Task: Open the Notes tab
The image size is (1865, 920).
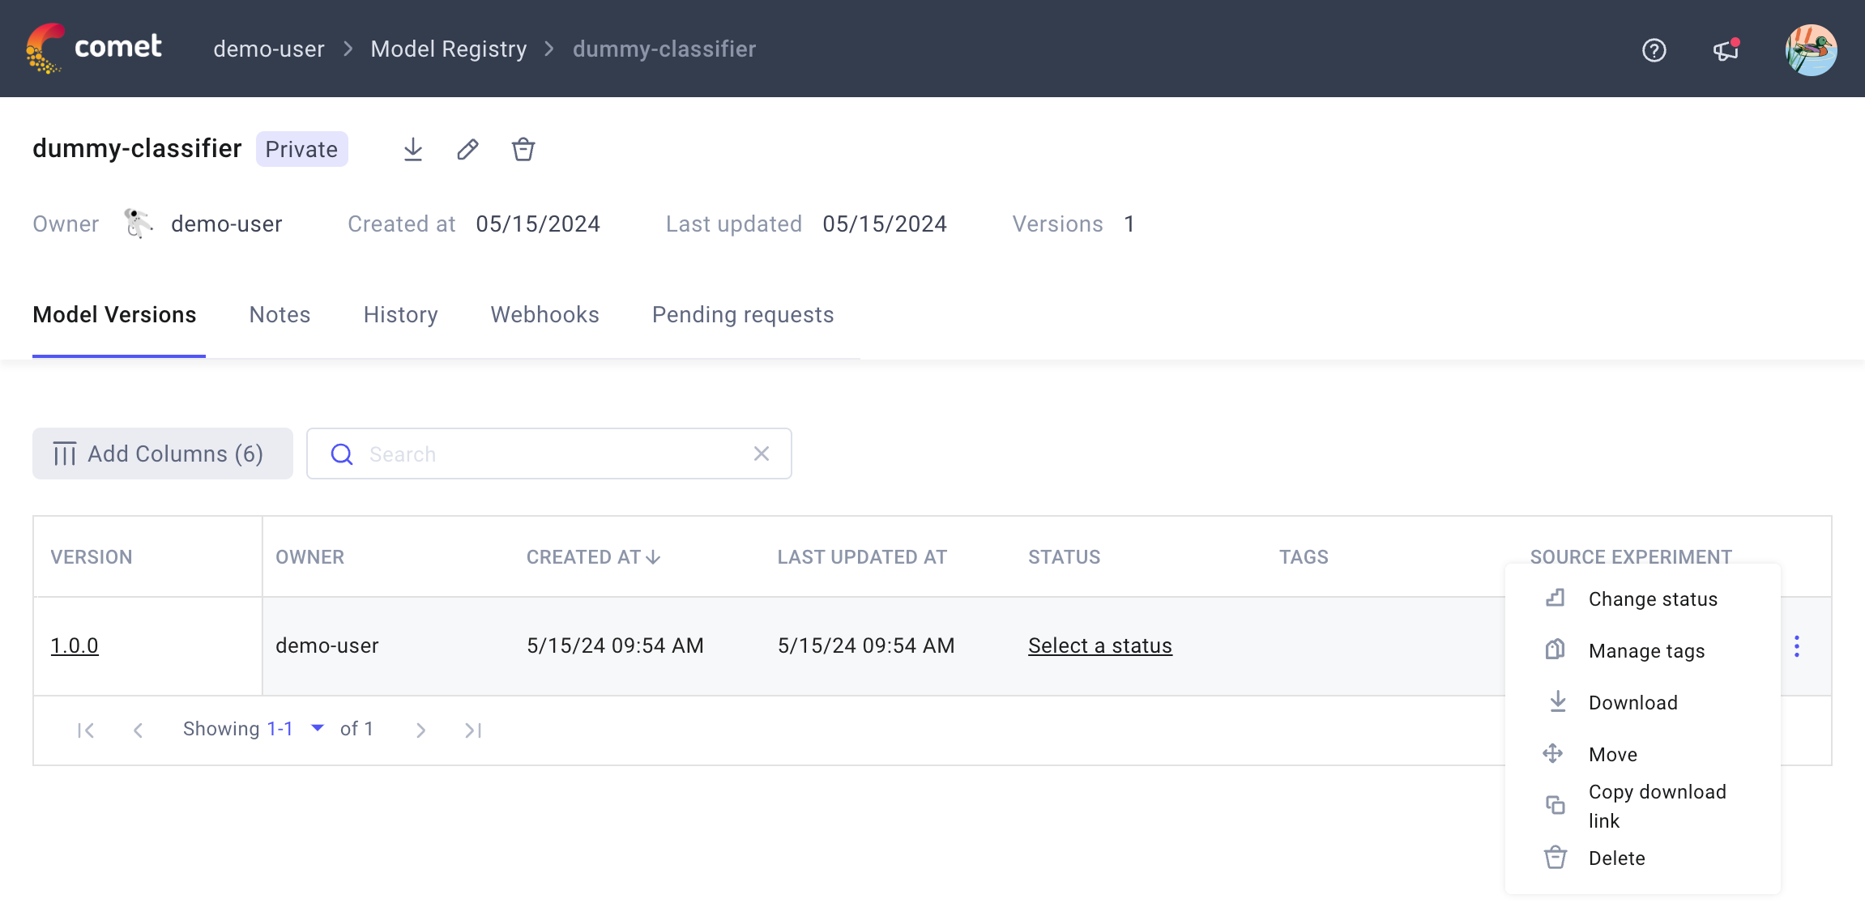Action: (x=280, y=315)
